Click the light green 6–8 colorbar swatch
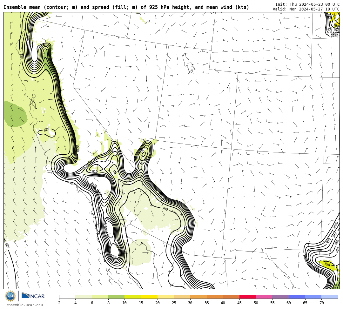The image size is (343, 309). 100,297
